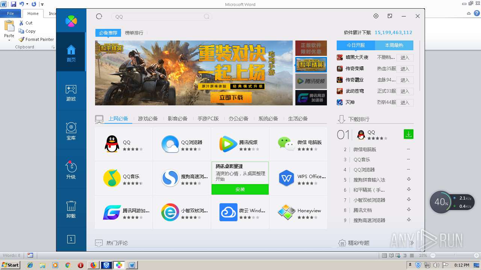Click the WPS Office app icon

click(x=286, y=178)
